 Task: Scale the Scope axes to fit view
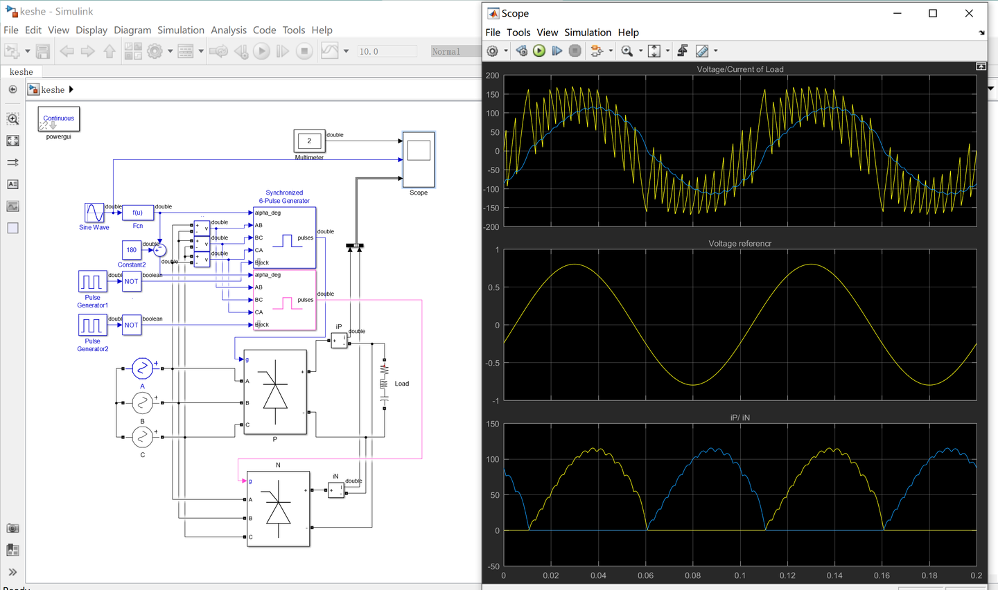coord(654,51)
